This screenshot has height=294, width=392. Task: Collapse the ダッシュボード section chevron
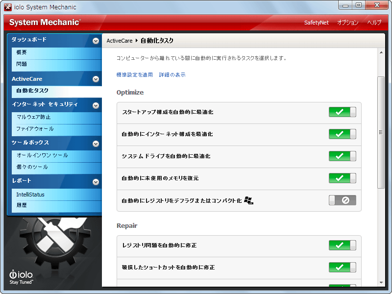(x=96, y=41)
